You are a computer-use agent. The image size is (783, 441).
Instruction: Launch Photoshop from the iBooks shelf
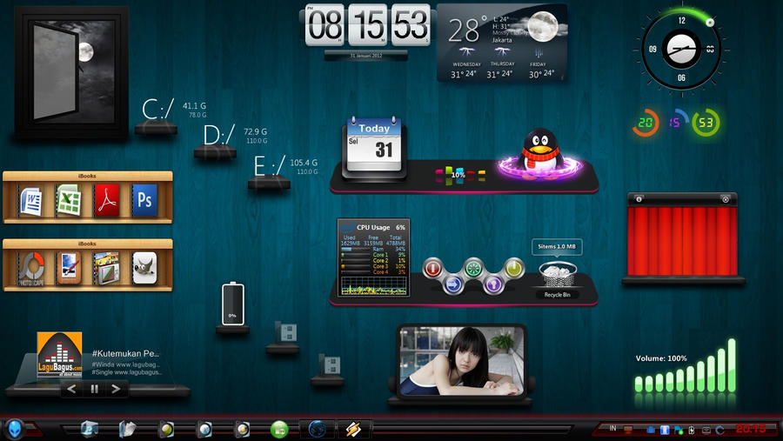pyautogui.click(x=144, y=200)
